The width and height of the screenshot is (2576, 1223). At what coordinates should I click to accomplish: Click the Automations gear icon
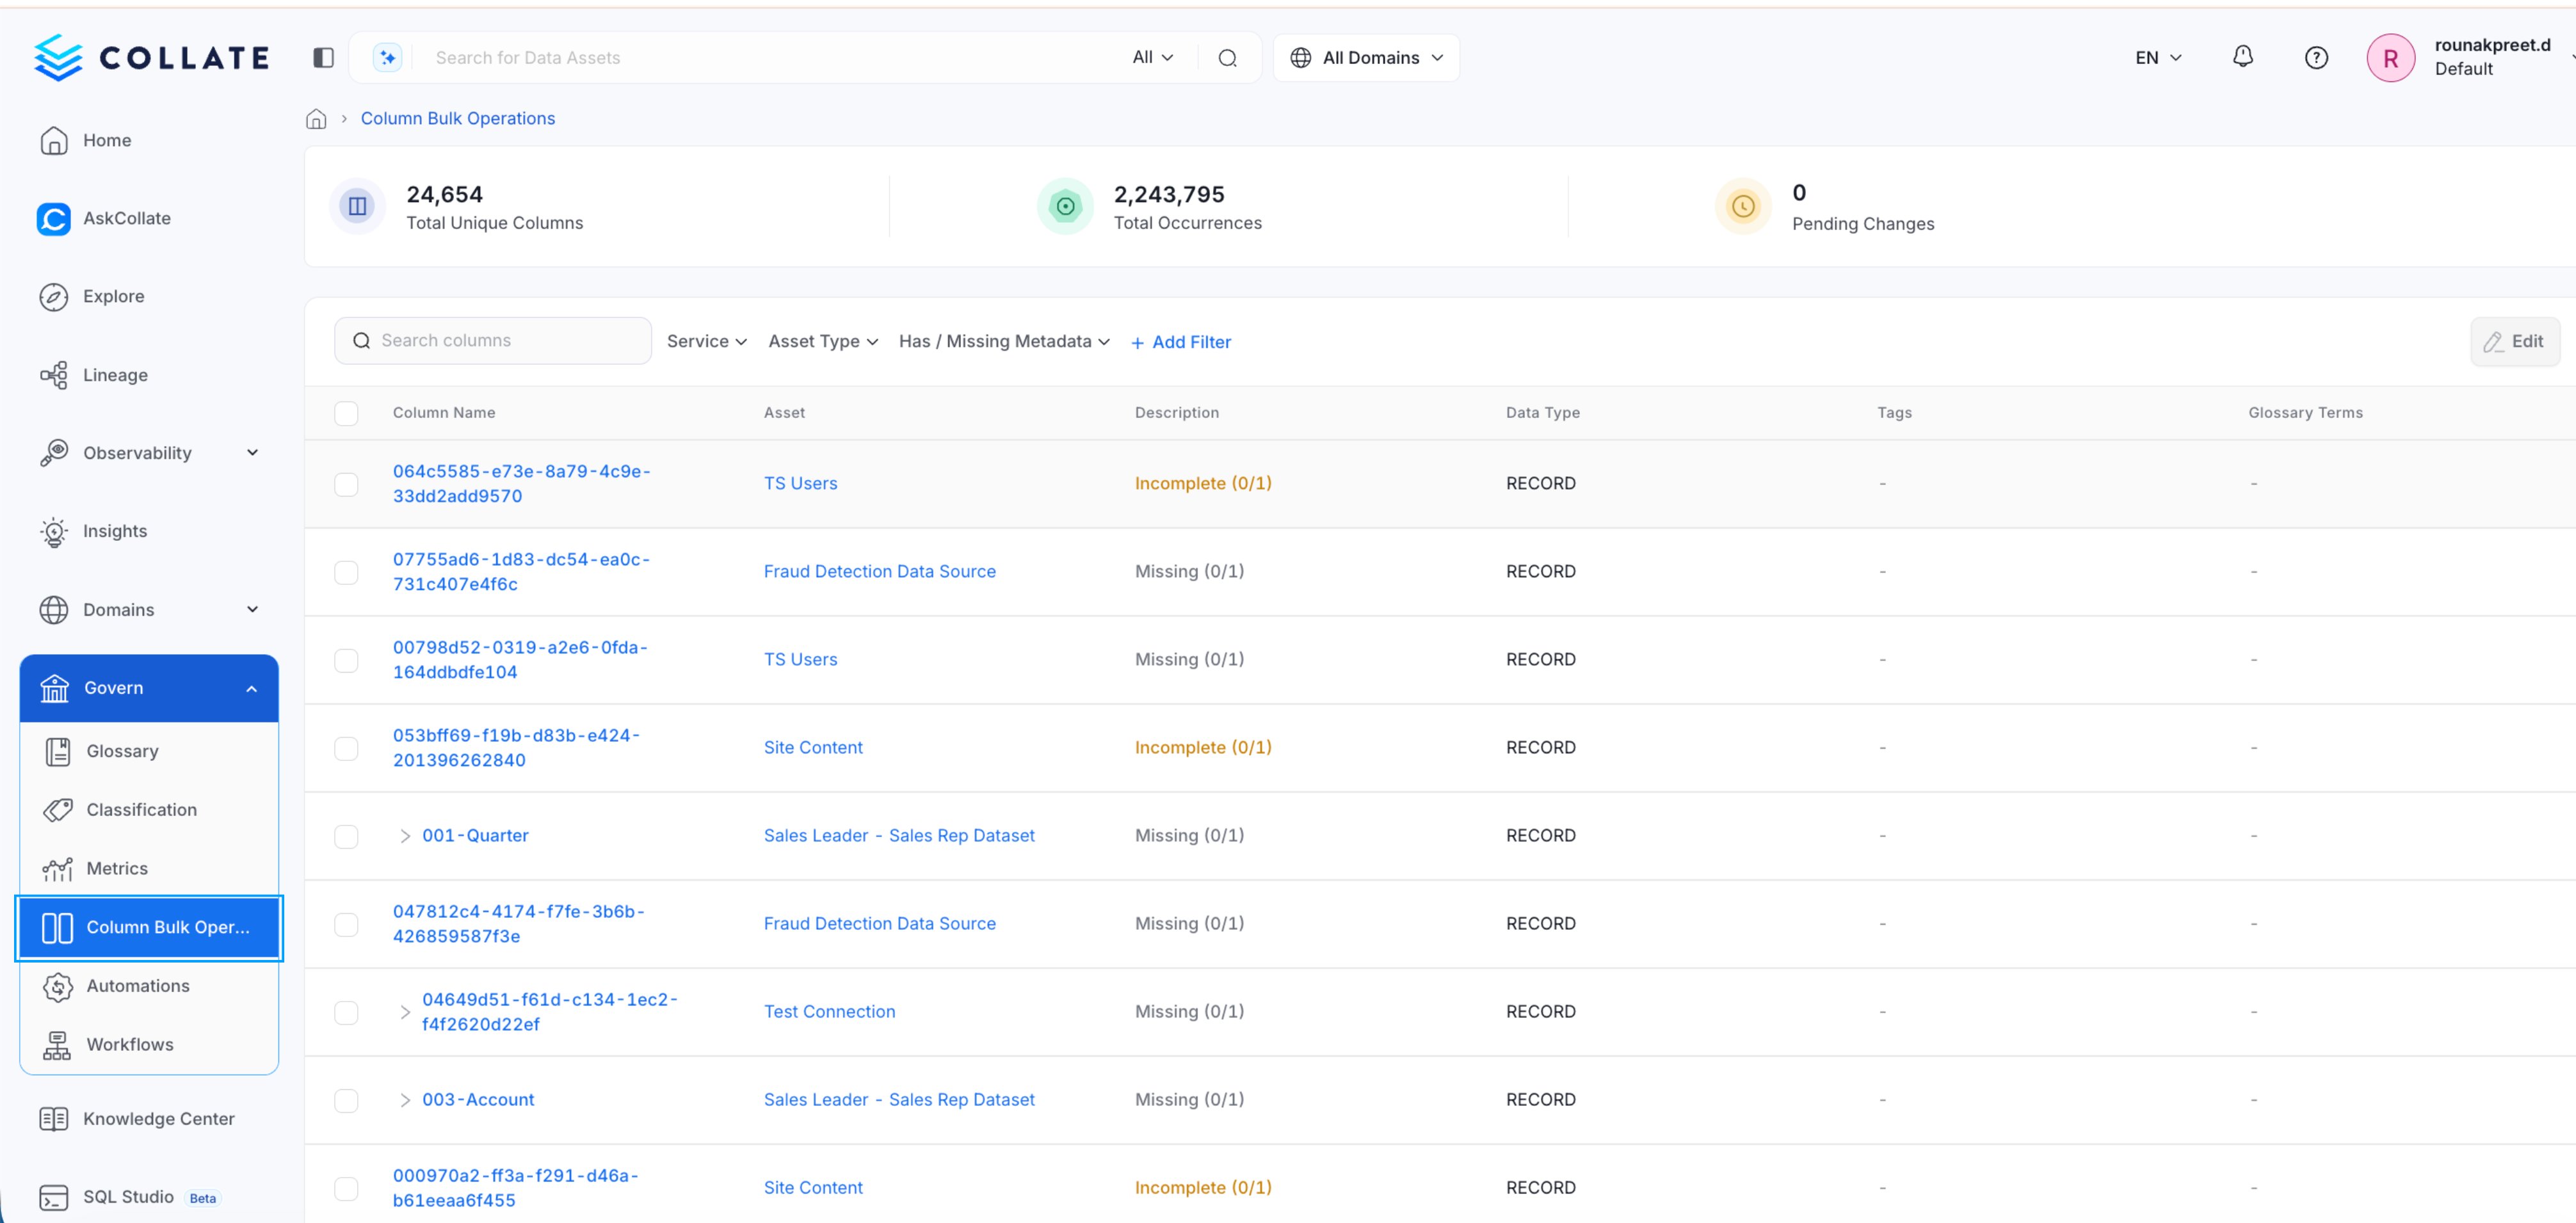tap(58, 986)
